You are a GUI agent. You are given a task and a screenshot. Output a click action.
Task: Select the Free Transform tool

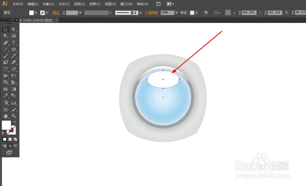coord(13,76)
